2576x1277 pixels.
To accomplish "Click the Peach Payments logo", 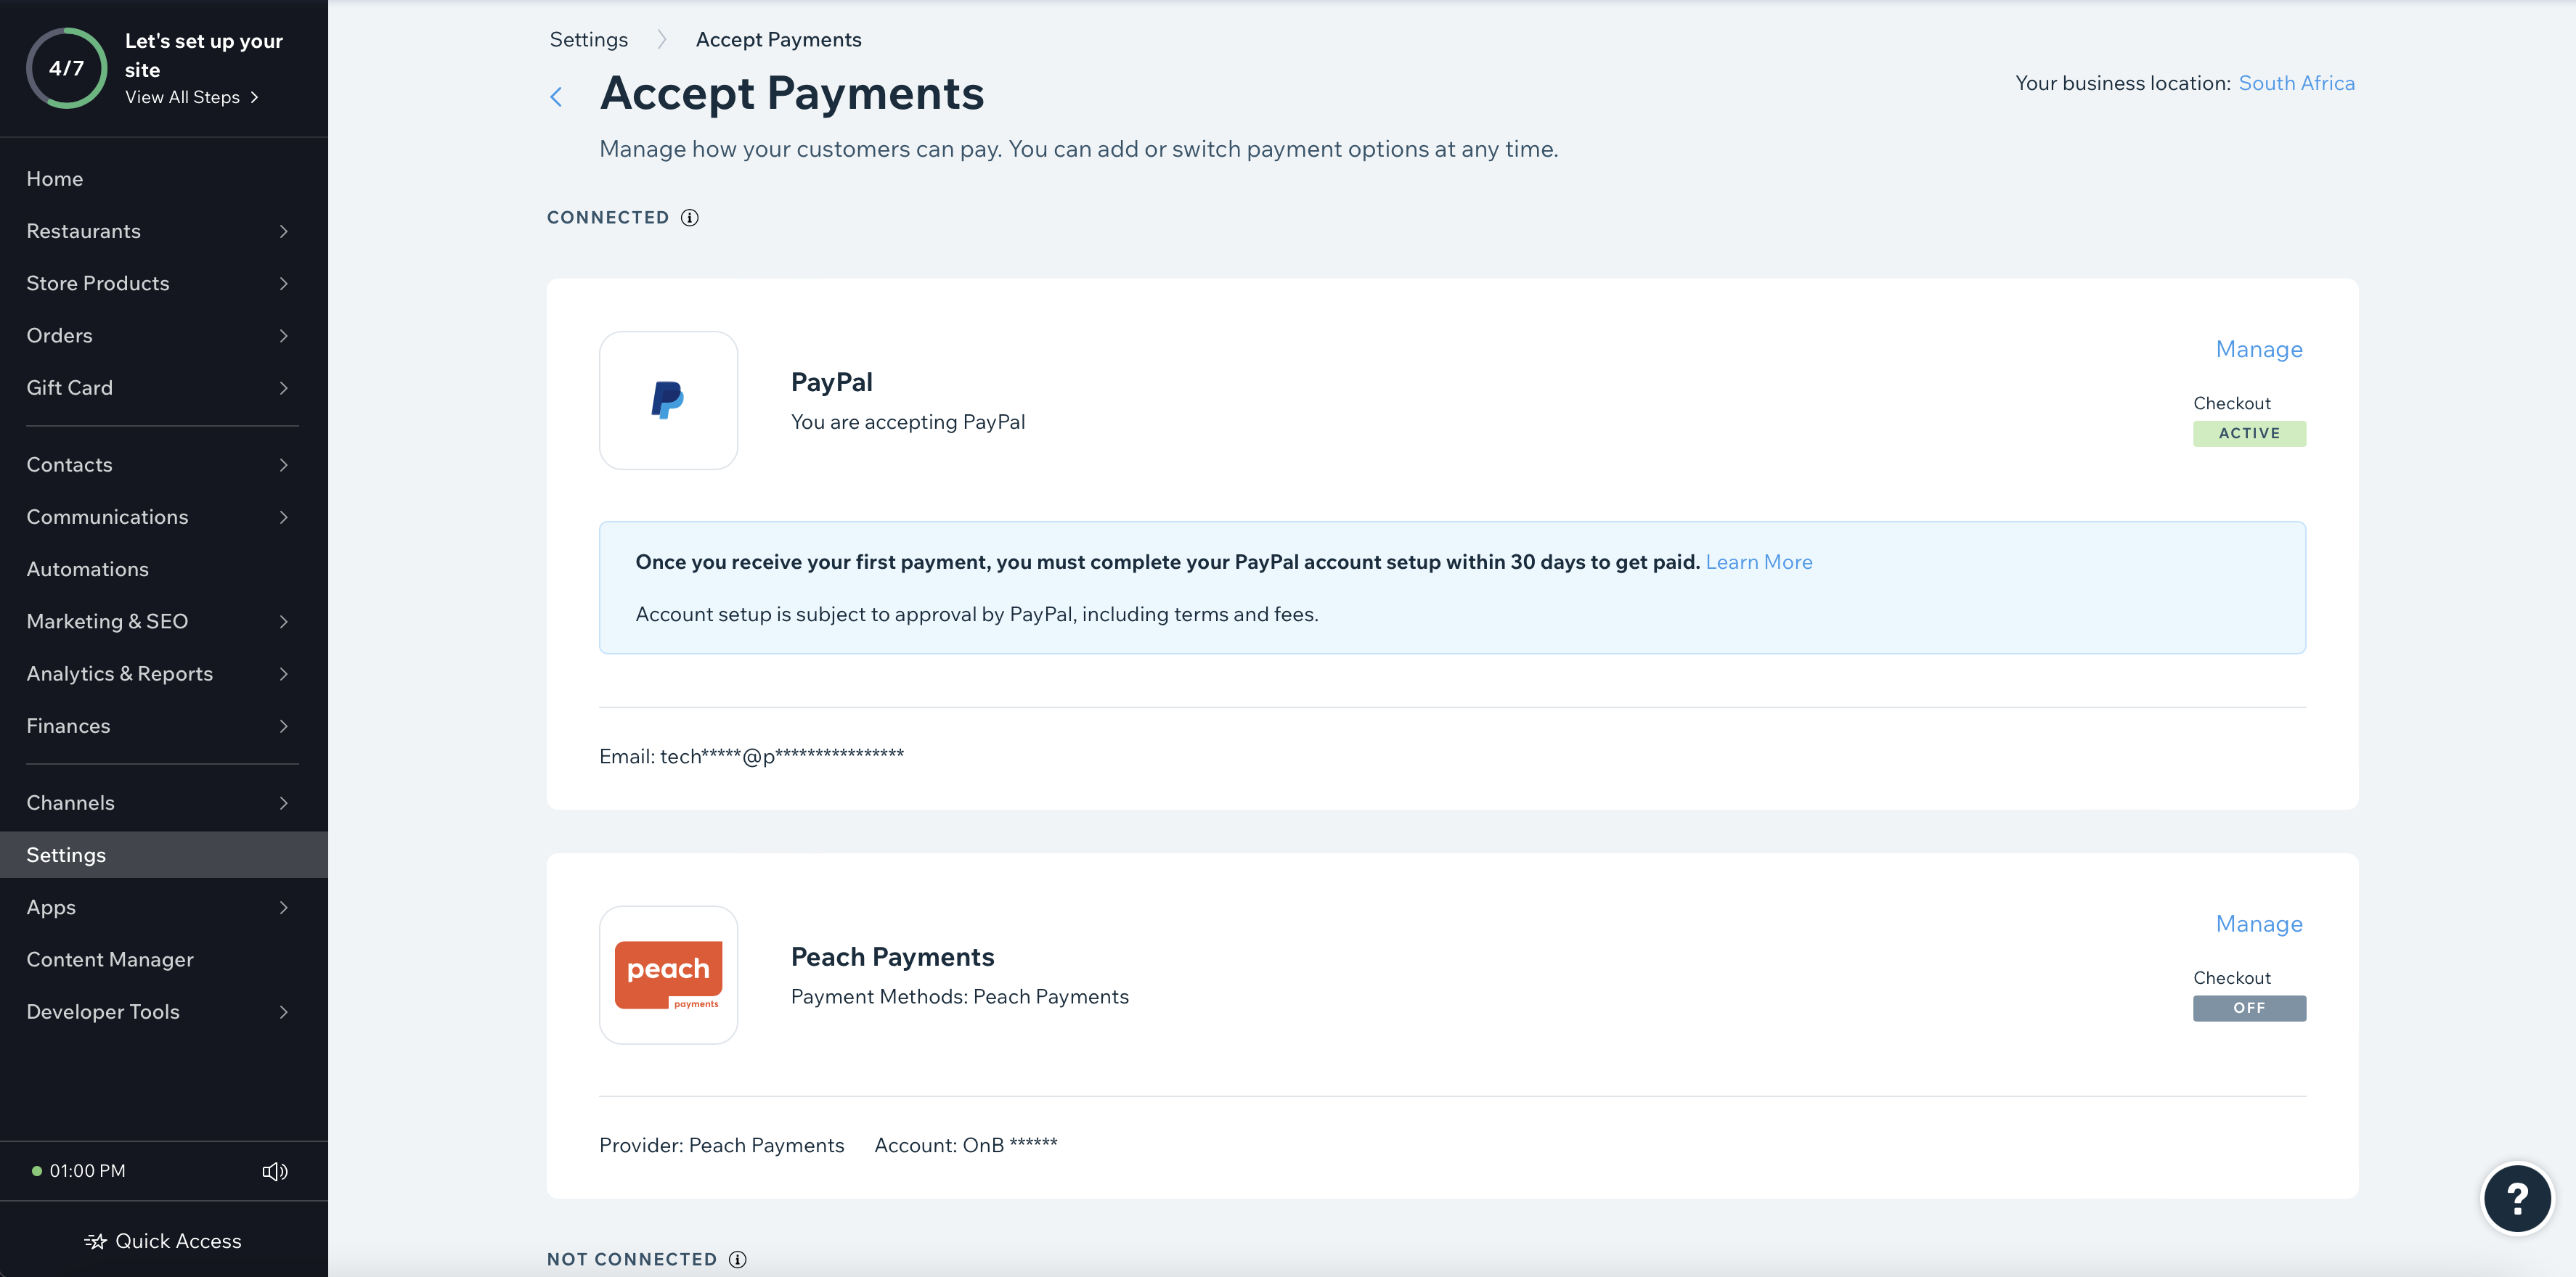I will point(668,975).
